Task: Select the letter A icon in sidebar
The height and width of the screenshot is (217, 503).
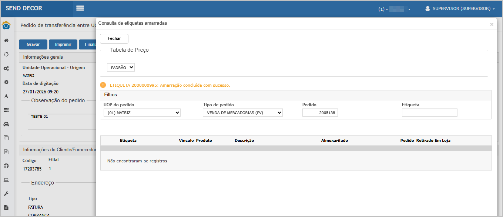Action: click(x=6, y=96)
